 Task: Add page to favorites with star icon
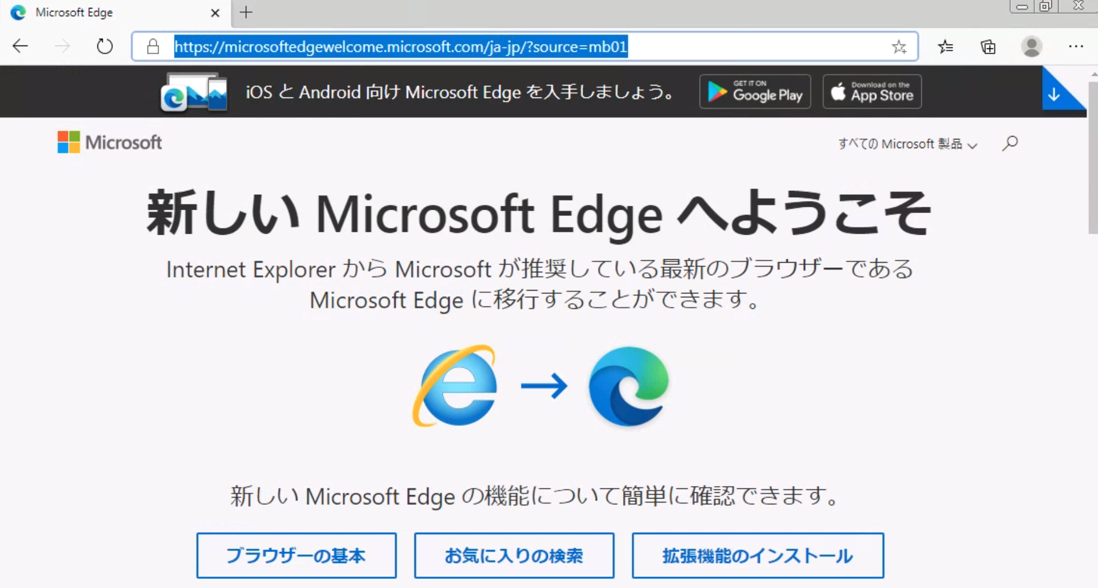coord(899,47)
